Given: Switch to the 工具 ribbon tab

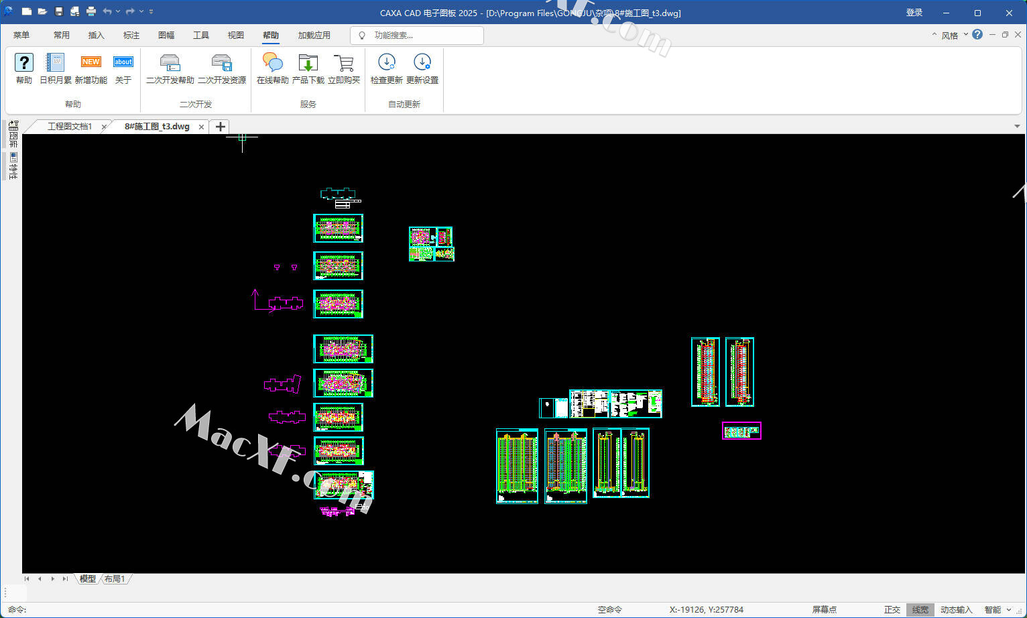Looking at the screenshot, I should click(x=201, y=35).
